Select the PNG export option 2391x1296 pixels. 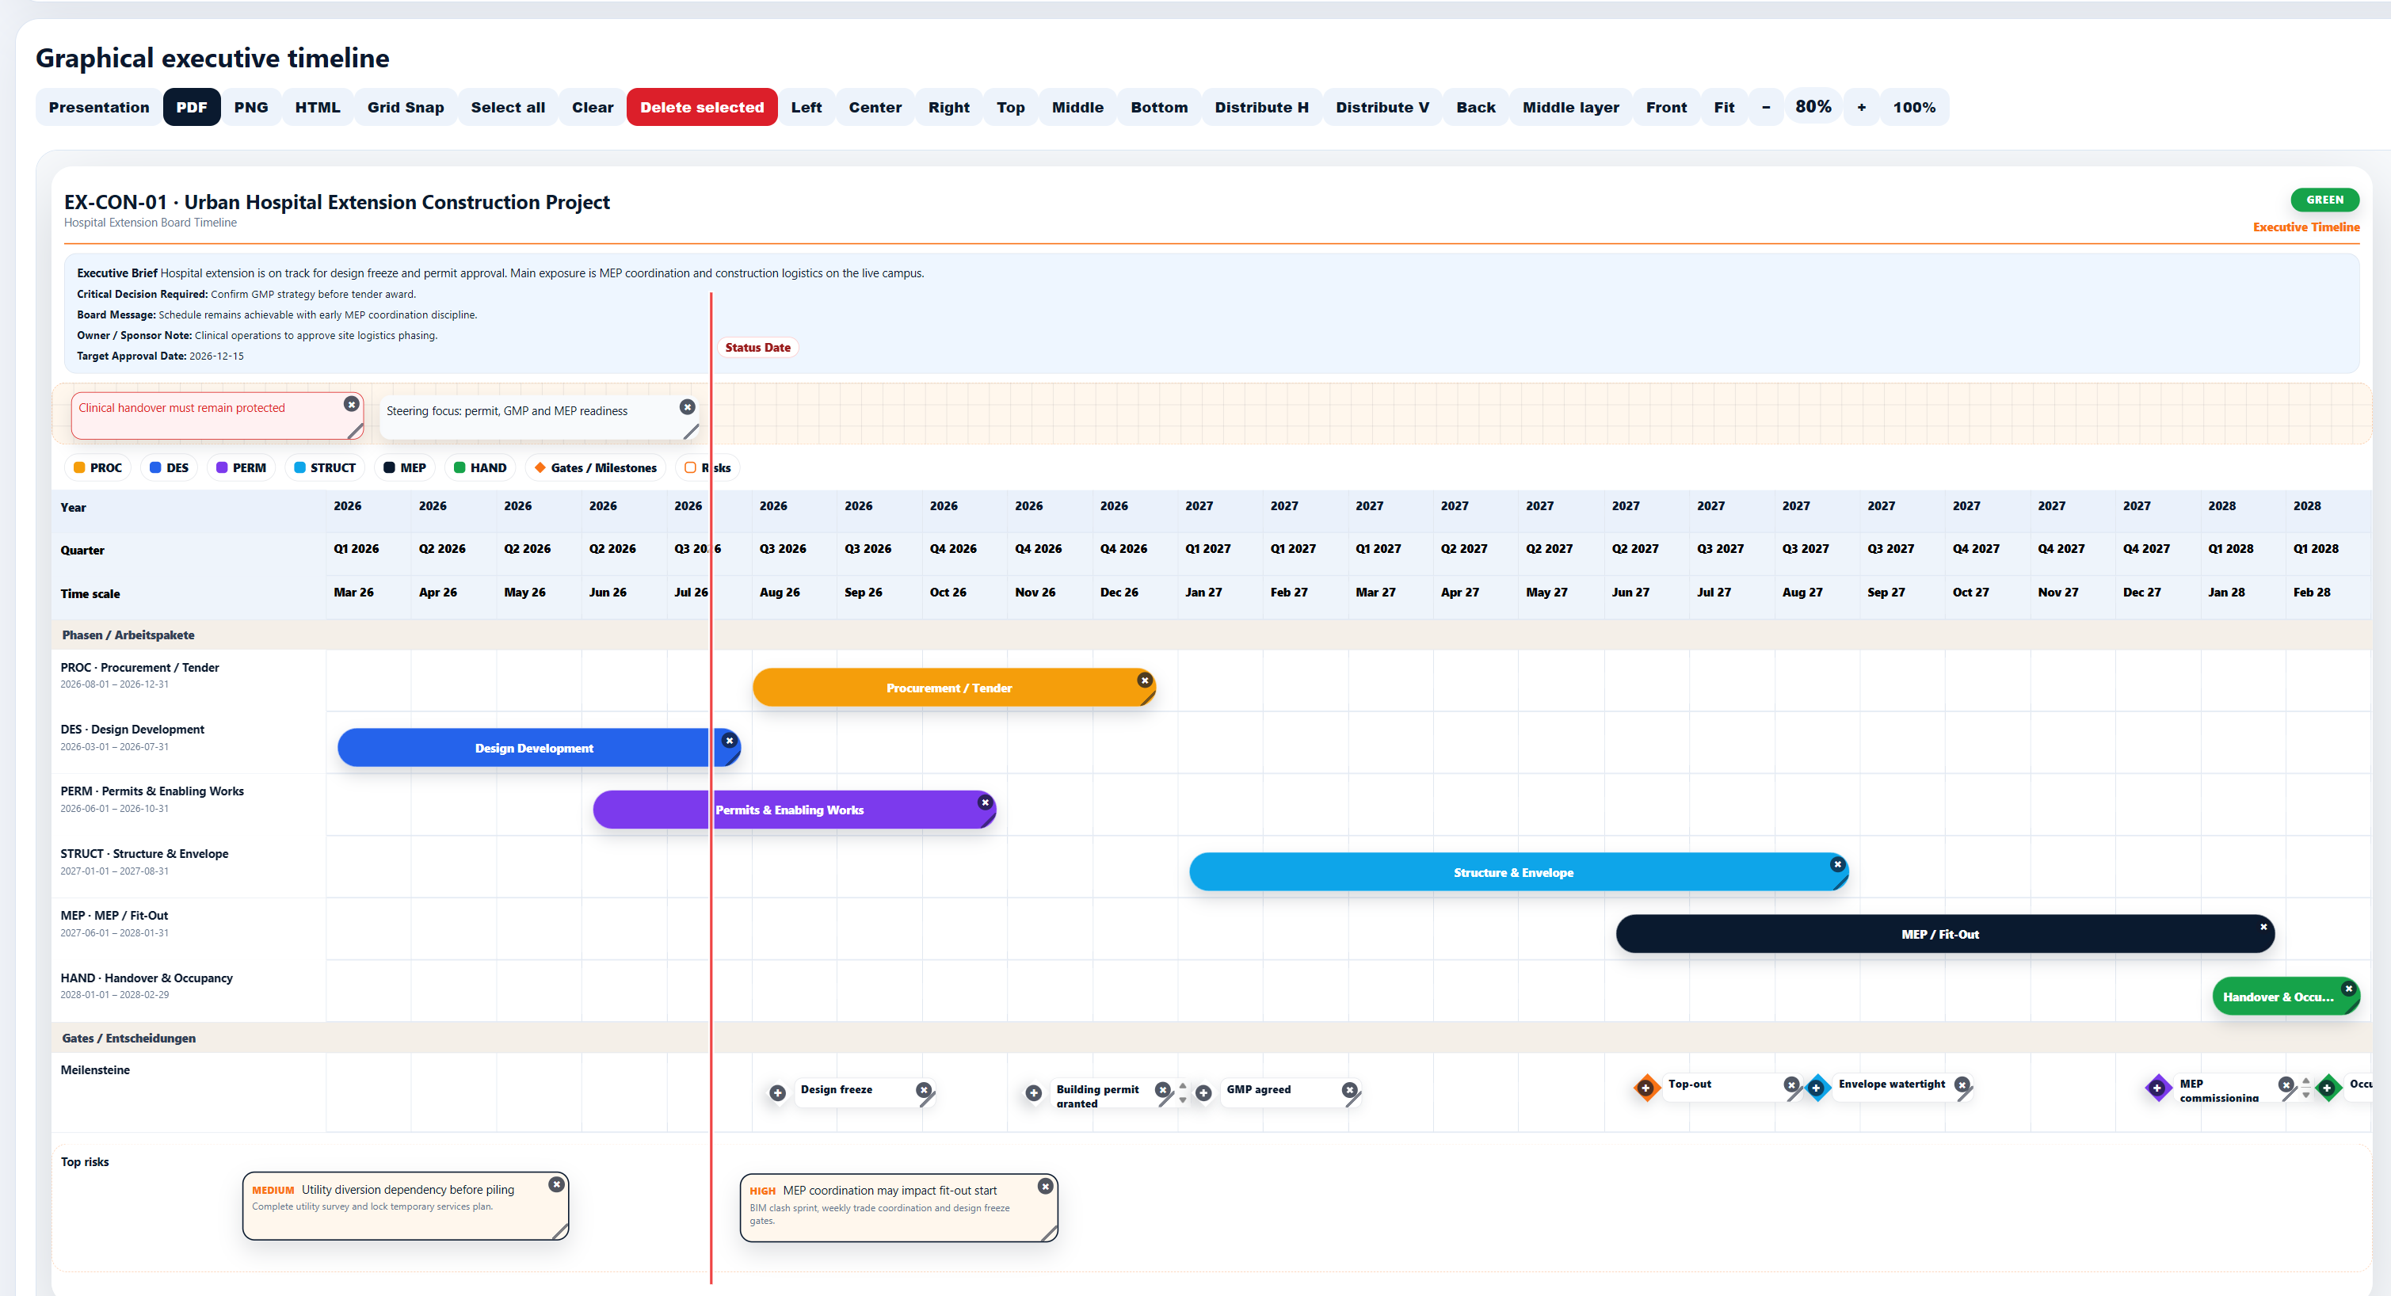(x=251, y=108)
